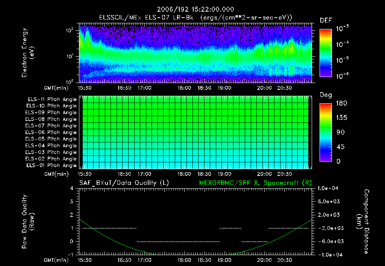Click the 18:30 tick under the bottom plot
The image size is (385, 266).
pos(204,260)
